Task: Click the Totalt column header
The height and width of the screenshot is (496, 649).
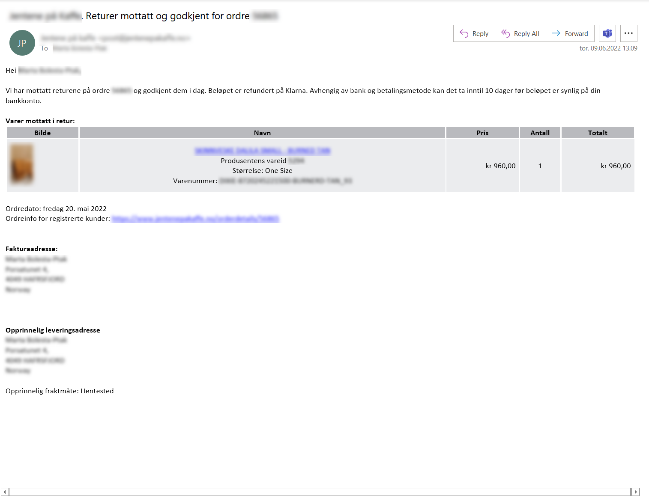Action: pyautogui.click(x=598, y=133)
